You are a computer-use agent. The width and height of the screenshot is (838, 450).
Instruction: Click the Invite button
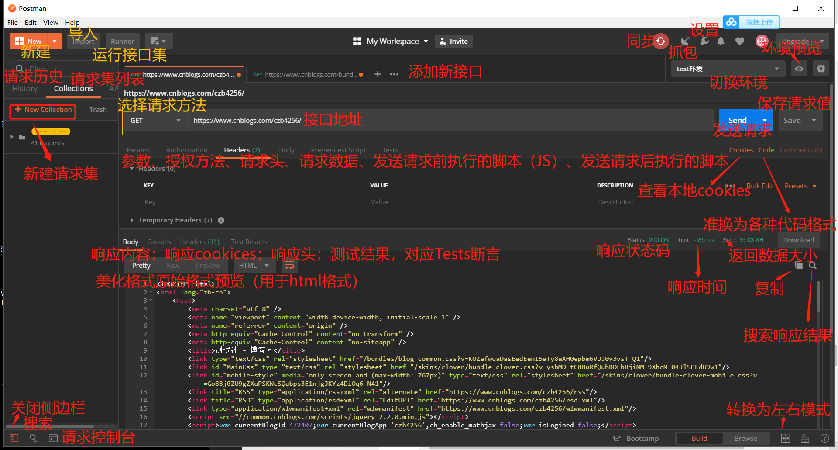pyautogui.click(x=454, y=41)
